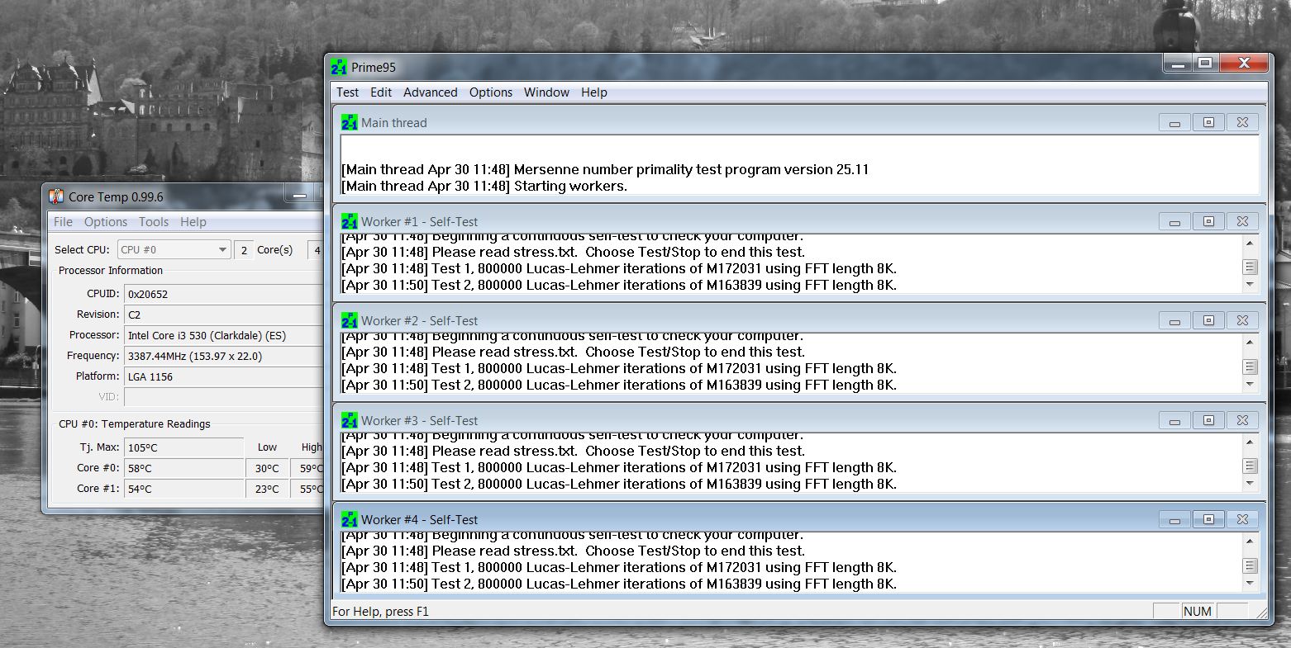The image size is (1291, 648).
Task: Click the NUM status bar indicator
Action: tap(1197, 612)
